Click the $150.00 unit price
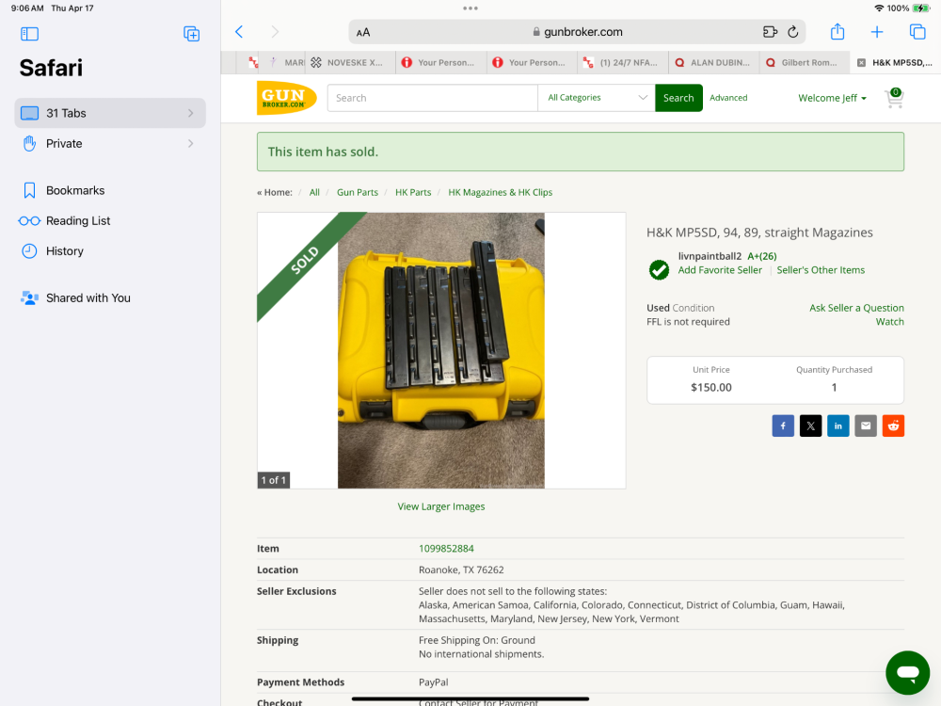 [x=711, y=388]
